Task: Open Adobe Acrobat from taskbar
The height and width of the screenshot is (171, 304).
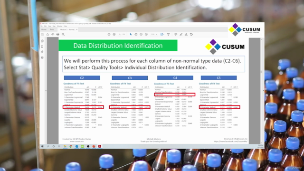Action: pos(100,146)
